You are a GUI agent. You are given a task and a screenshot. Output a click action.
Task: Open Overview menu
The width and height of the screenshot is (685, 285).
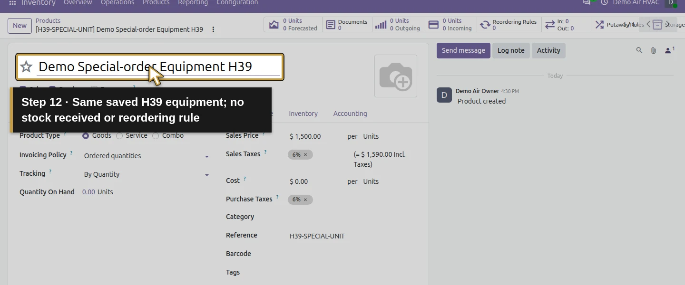point(78,3)
